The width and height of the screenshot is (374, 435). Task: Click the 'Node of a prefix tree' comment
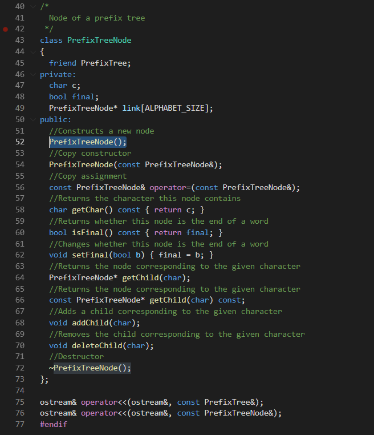(97, 18)
